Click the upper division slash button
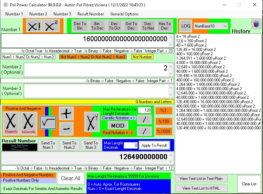The height and width of the screenshot is (194, 263). point(144,120)
